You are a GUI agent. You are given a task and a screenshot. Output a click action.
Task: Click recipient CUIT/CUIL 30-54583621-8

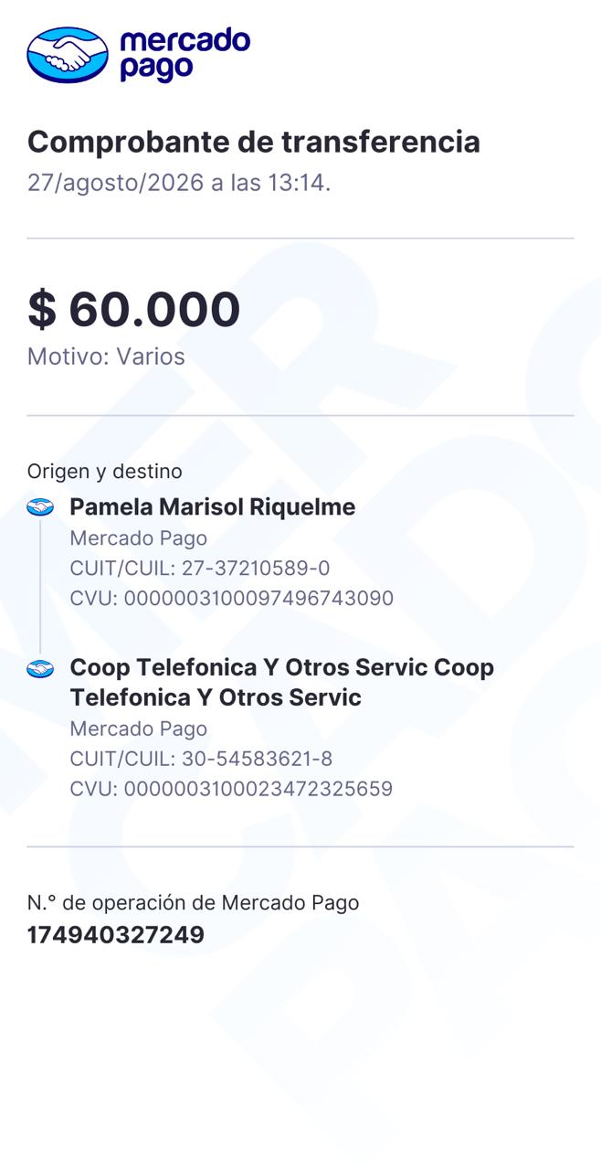pos(202,759)
